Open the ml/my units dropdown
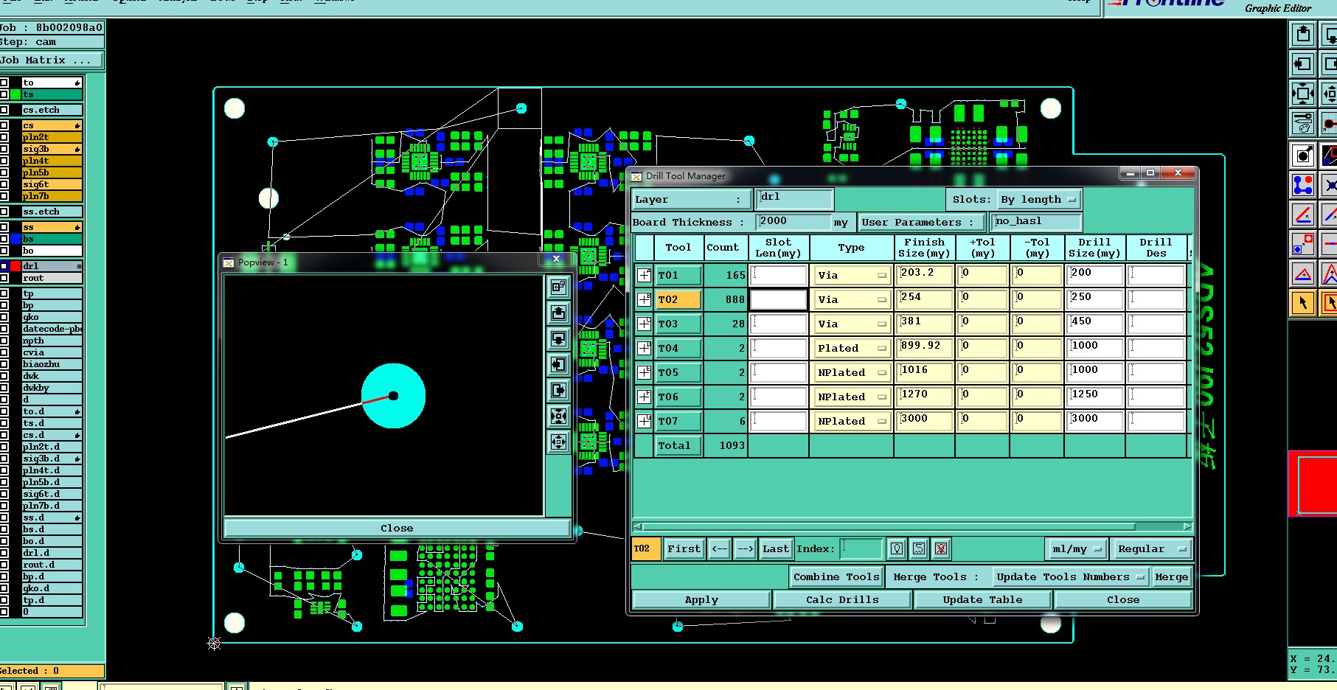The image size is (1337, 690). click(x=1077, y=549)
